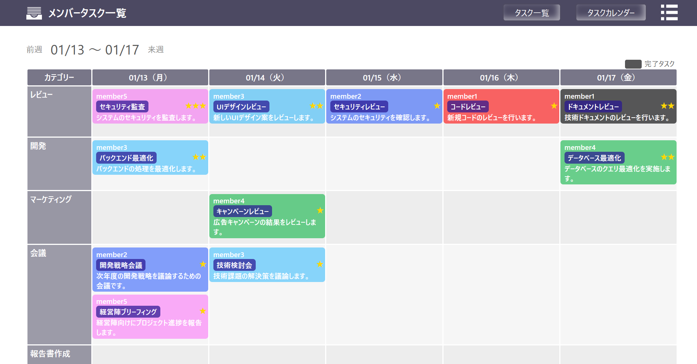The height and width of the screenshot is (364, 697).
Task: Open the タスク一覧 view
Action: pos(531,13)
